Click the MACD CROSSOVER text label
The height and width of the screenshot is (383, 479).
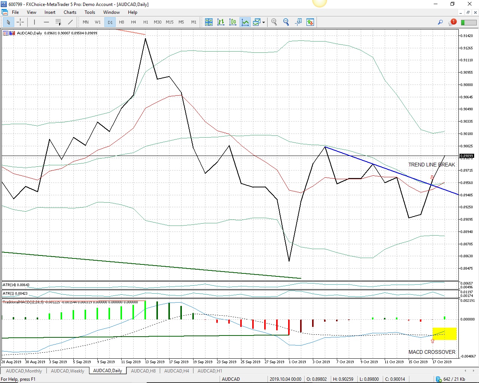[432, 352]
